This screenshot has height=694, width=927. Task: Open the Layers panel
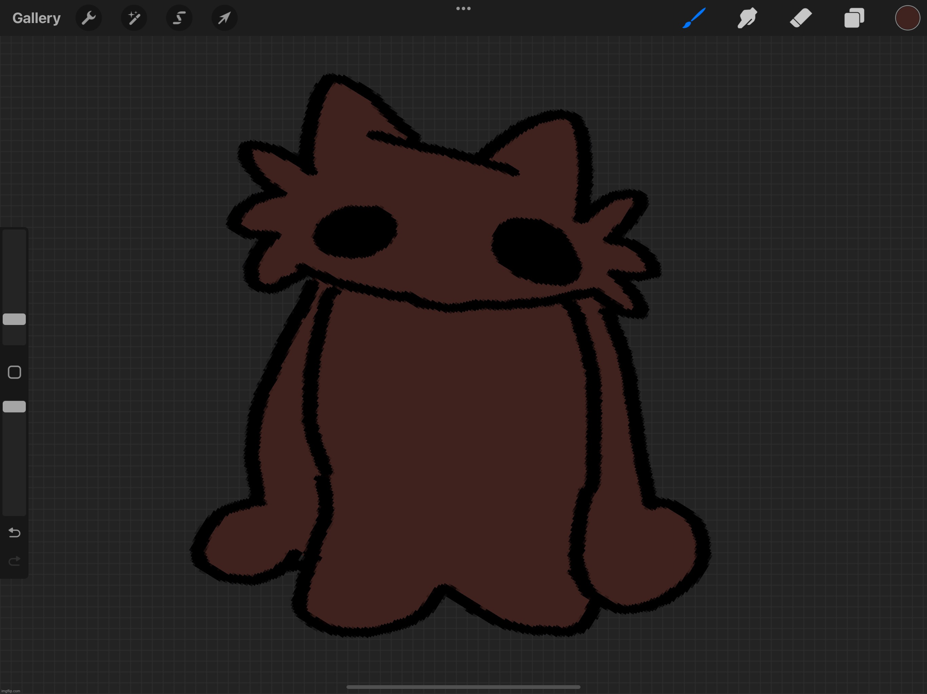pos(854,18)
